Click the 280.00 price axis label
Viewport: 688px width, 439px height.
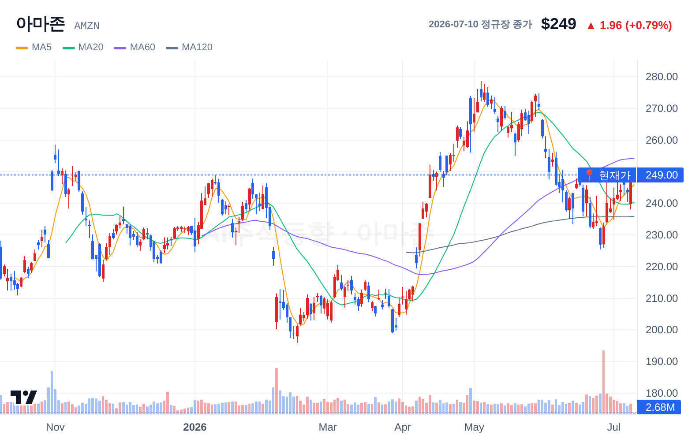tap(662, 77)
